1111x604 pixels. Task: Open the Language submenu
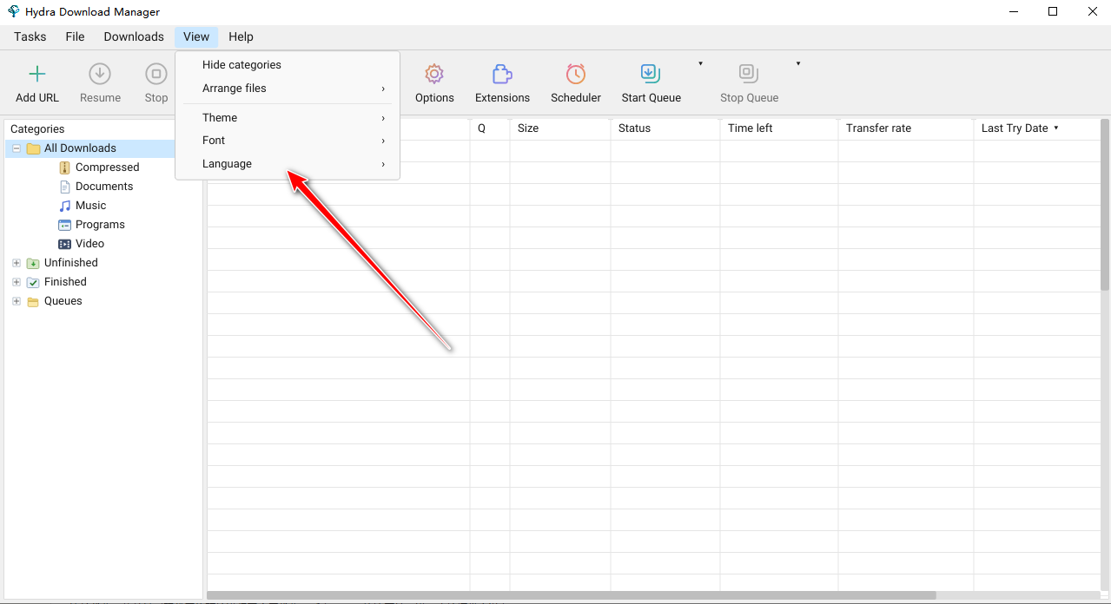click(288, 164)
